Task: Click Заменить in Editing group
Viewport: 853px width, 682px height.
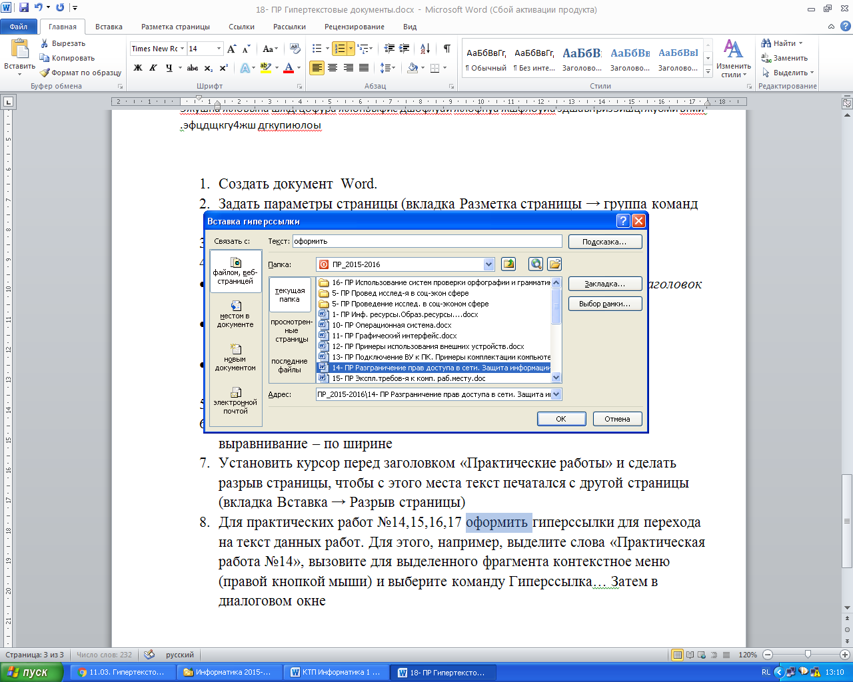Action: point(785,58)
